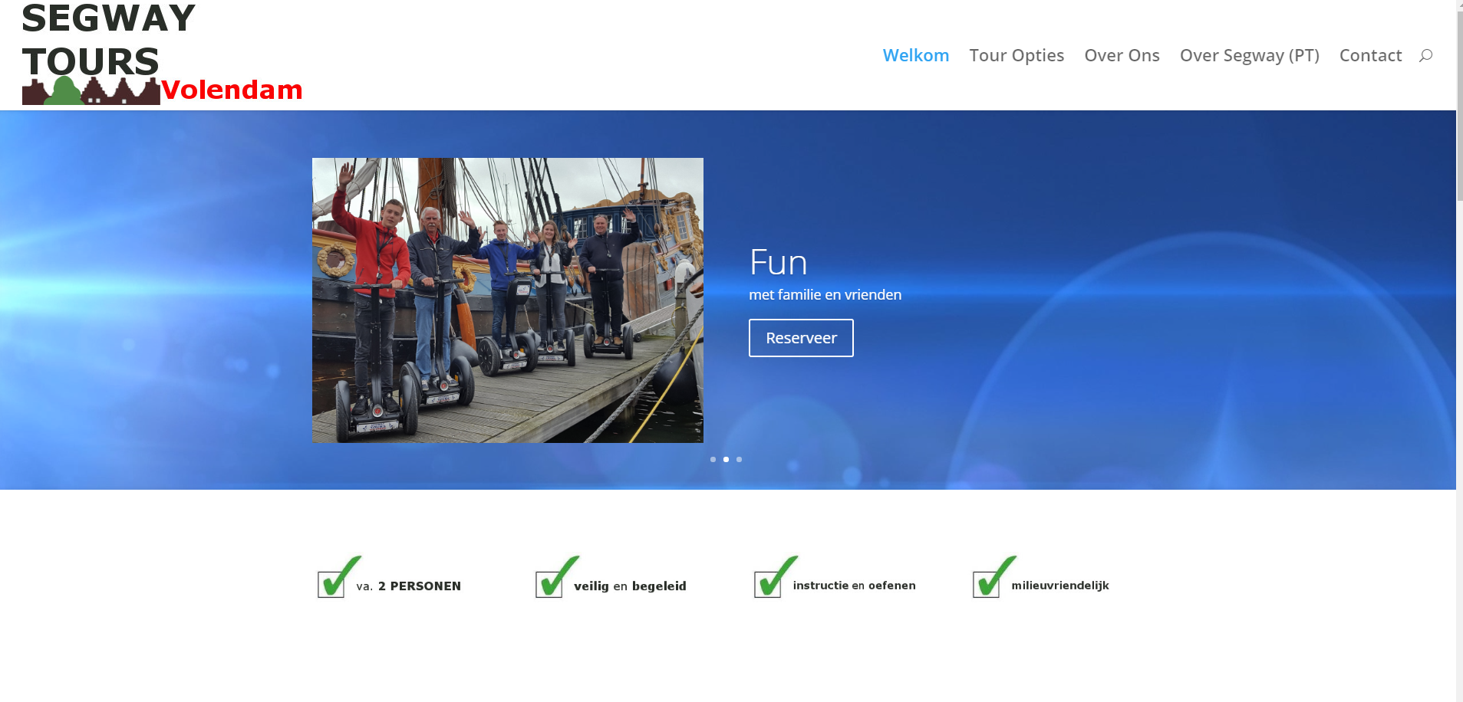Go to the Welkom menu item
This screenshot has width=1463, height=702.
916,55
